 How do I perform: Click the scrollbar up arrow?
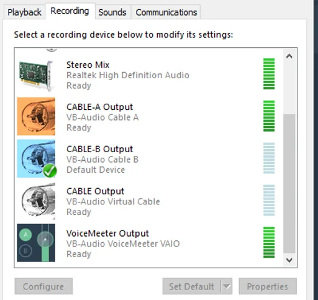tap(289, 56)
